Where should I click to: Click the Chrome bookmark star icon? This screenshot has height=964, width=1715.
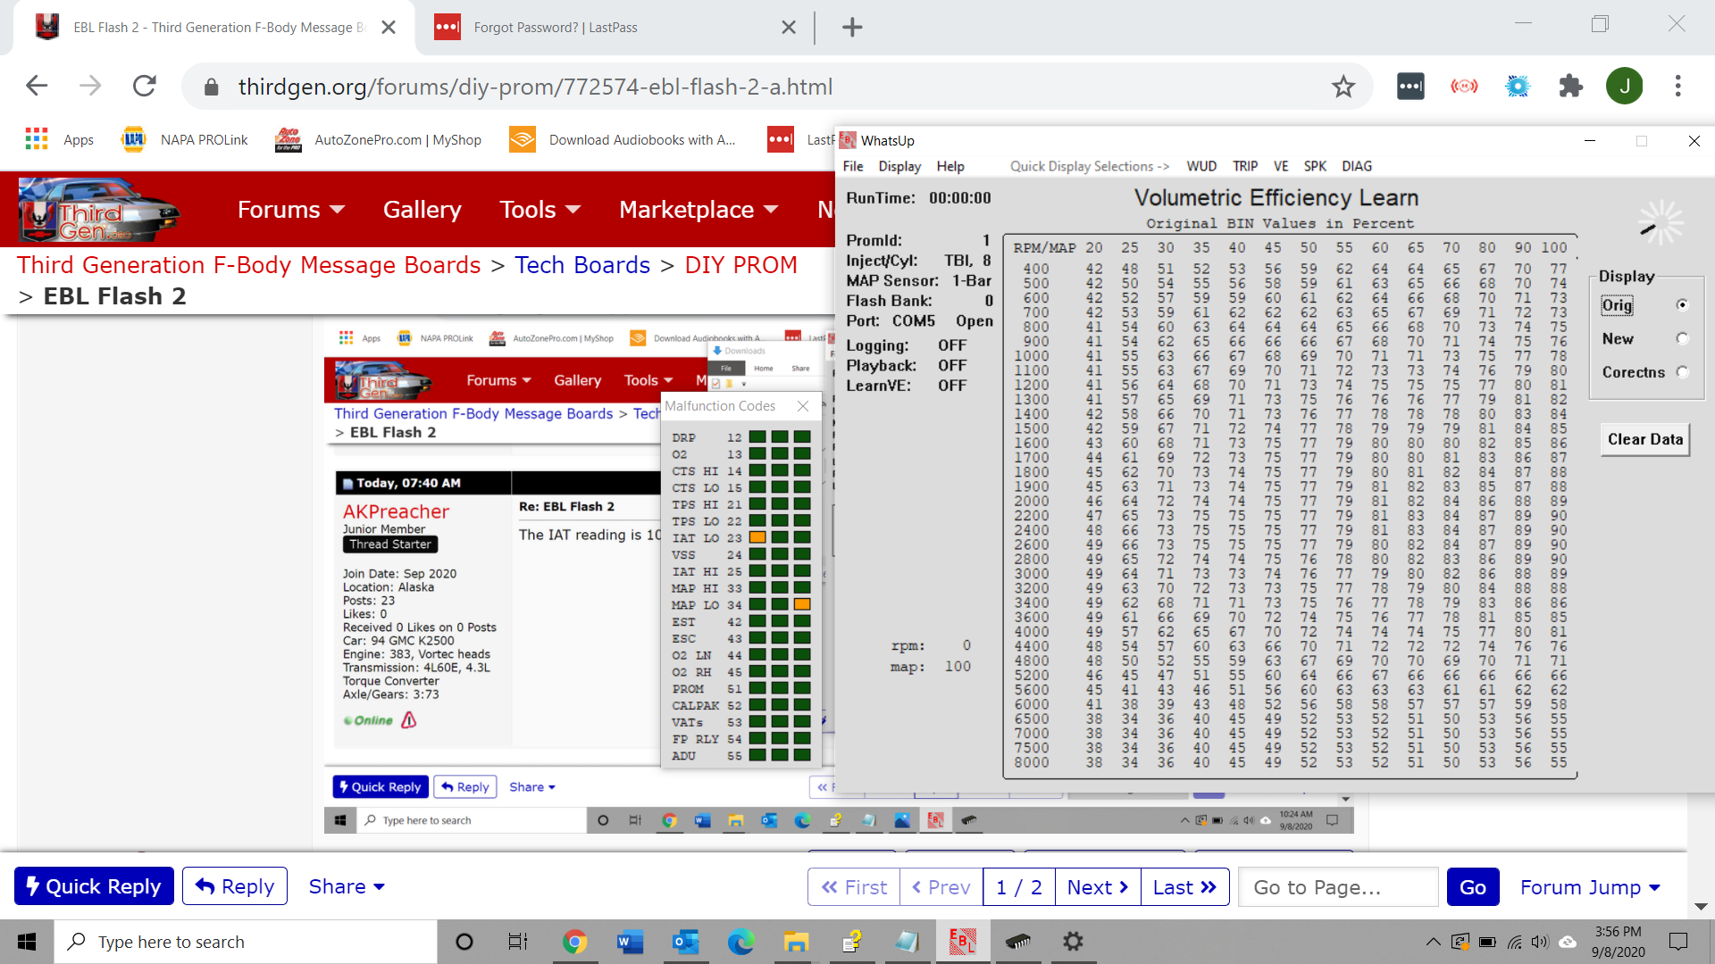pos(1343,87)
